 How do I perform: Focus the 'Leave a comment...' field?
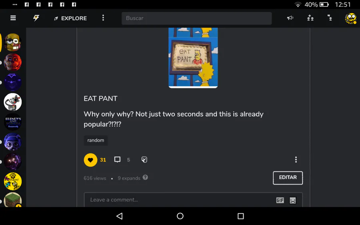pyautogui.click(x=193, y=200)
